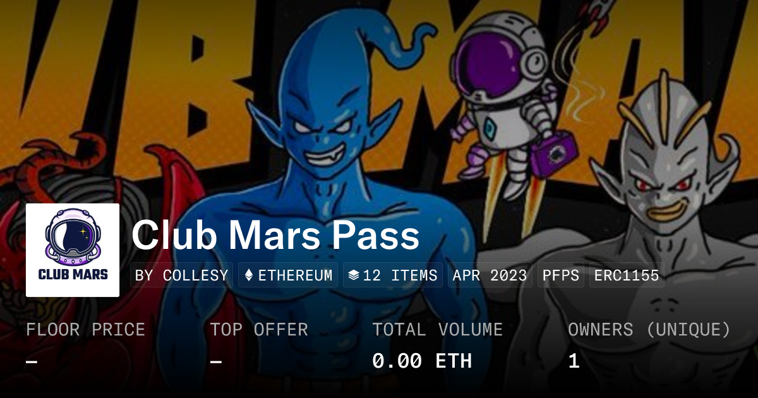Click the unique owners count 1
Screen dimensions: 758x398
coord(574,361)
